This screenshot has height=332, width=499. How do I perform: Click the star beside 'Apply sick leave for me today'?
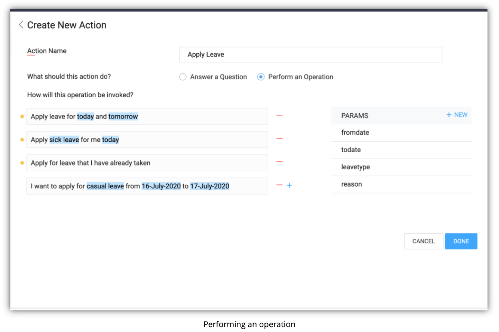point(22,140)
